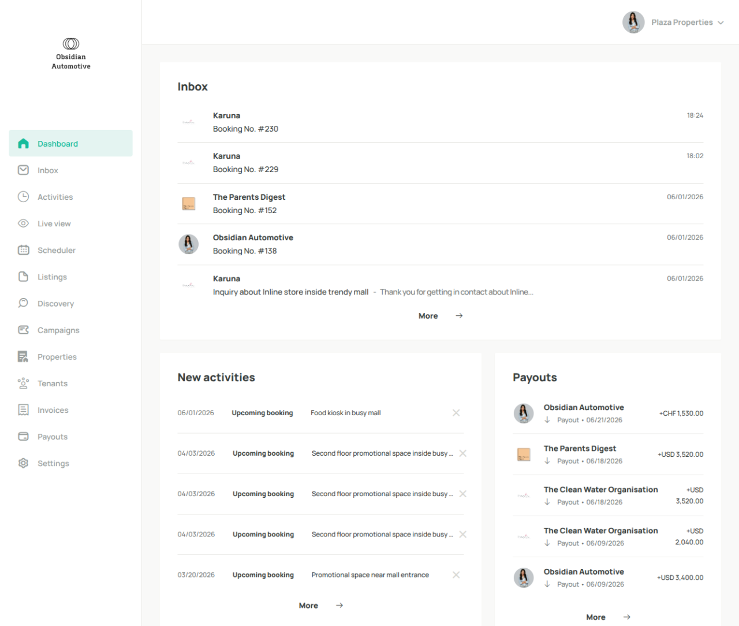Viewport: 739px width, 626px height.
Task: Click the Campaigns icon in sidebar
Action: pos(23,330)
